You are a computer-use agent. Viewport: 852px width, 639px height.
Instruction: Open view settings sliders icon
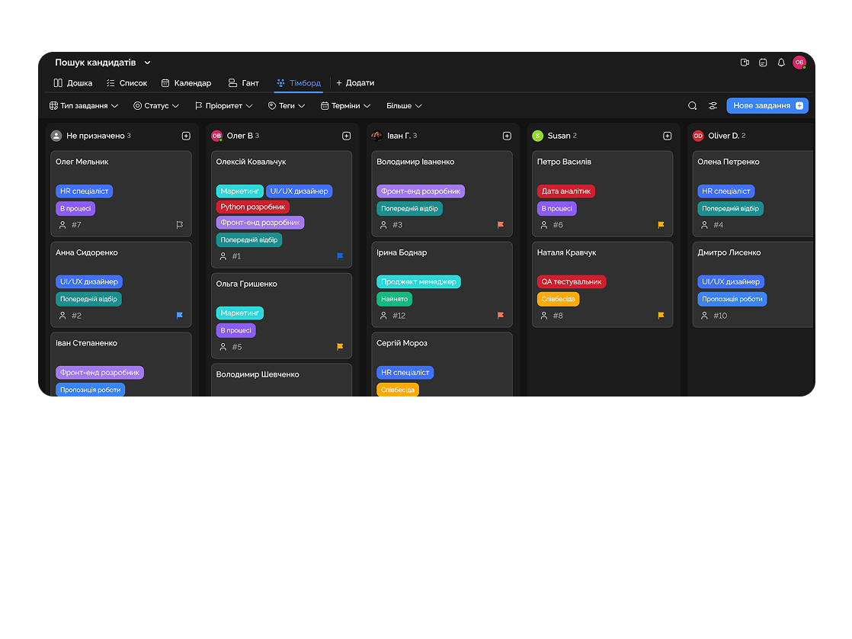pyautogui.click(x=713, y=106)
